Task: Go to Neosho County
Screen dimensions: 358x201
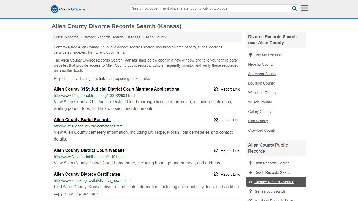Action: (x=261, y=64)
